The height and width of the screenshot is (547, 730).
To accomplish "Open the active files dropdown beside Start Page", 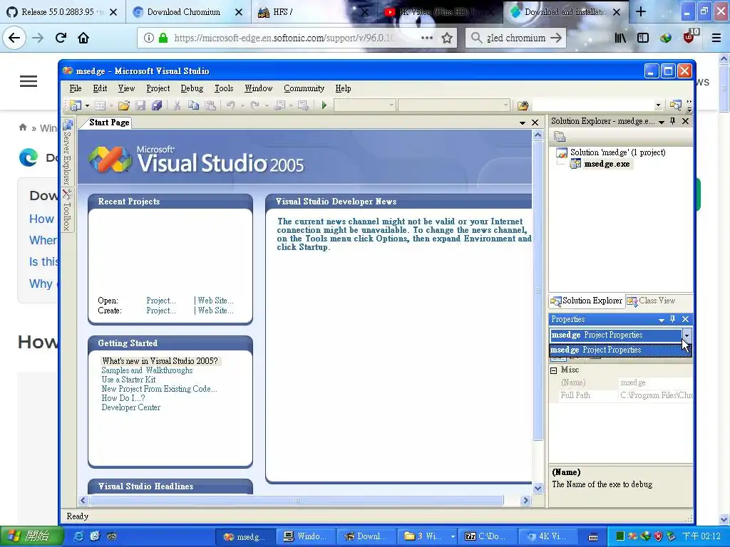I will pyautogui.click(x=523, y=123).
